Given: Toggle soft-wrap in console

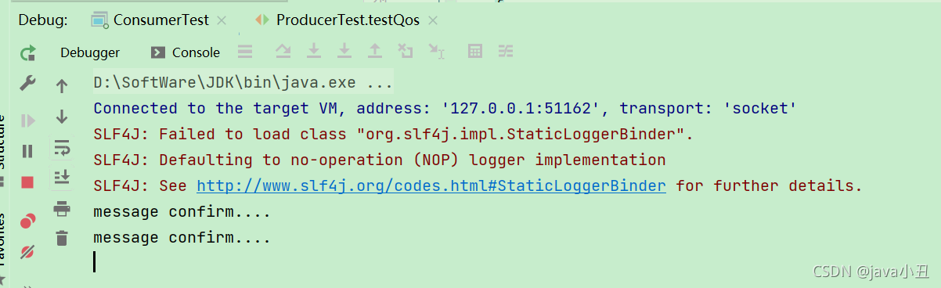Looking at the screenshot, I should pos(62,147).
